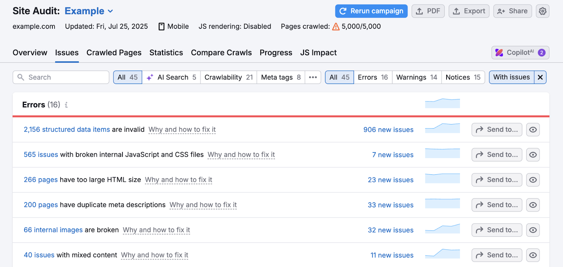Export the report as PDF
Viewport: 563px width, 267px height.
pyautogui.click(x=428, y=11)
